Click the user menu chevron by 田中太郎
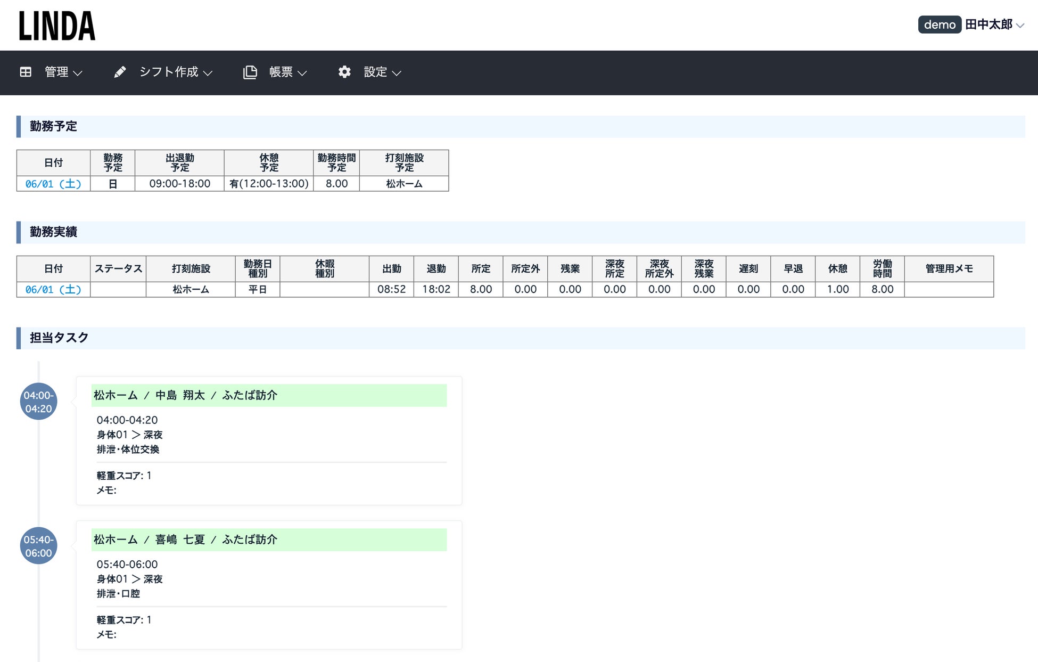 coord(1020,25)
